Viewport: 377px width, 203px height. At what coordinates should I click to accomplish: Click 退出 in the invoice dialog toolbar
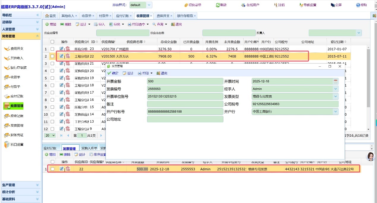tap(162, 73)
